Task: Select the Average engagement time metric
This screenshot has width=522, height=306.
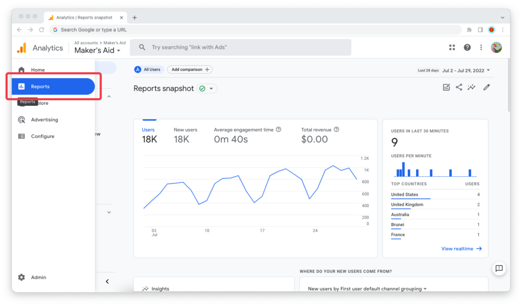Action: click(247, 135)
